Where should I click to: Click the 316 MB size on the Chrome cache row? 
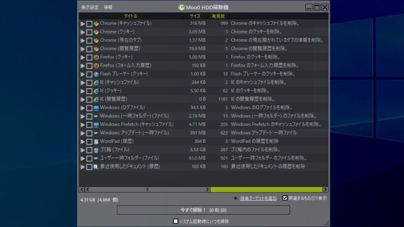pyautogui.click(x=198, y=23)
